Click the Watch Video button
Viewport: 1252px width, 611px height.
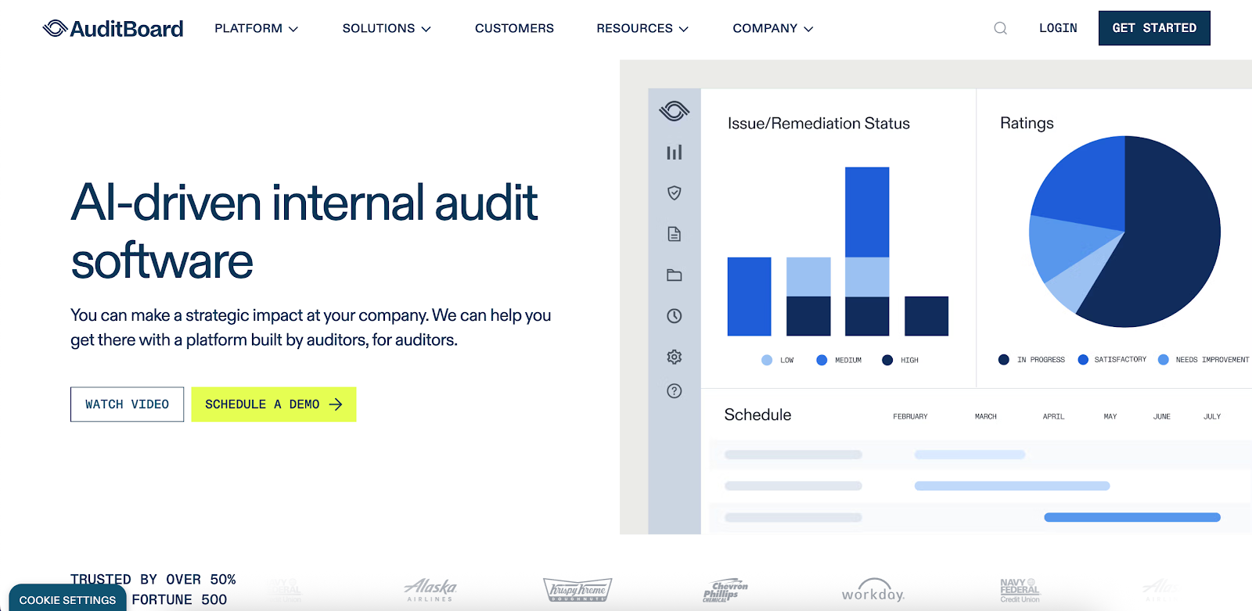127,404
